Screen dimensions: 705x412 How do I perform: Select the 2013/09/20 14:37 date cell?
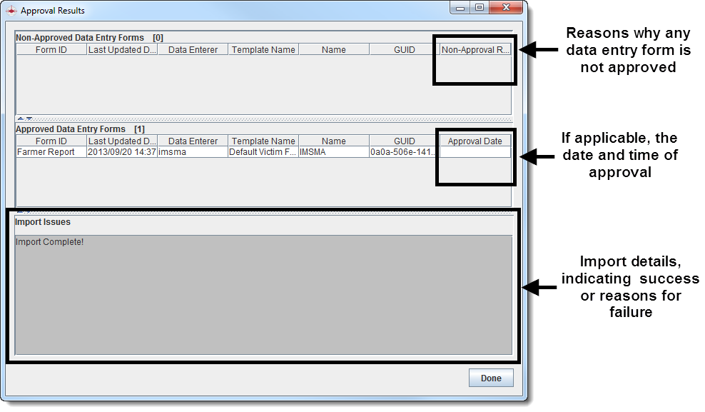click(121, 152)
